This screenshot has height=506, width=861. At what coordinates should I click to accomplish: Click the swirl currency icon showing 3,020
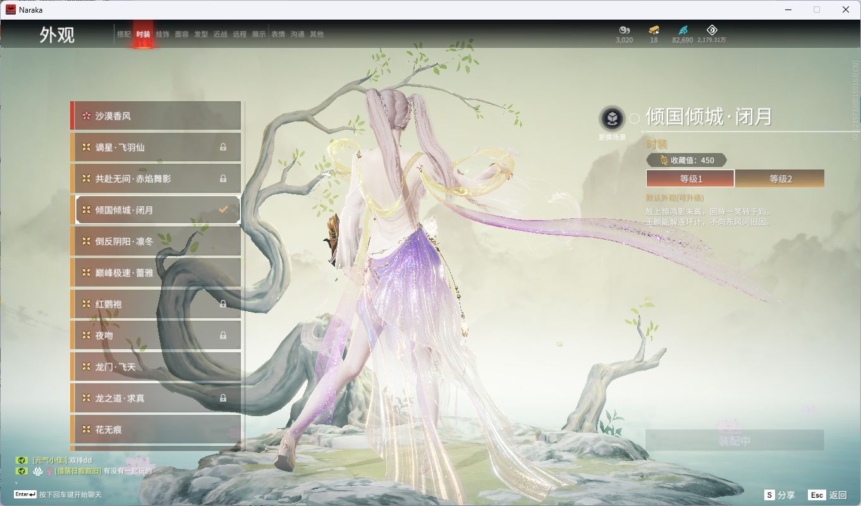point(624,30)
